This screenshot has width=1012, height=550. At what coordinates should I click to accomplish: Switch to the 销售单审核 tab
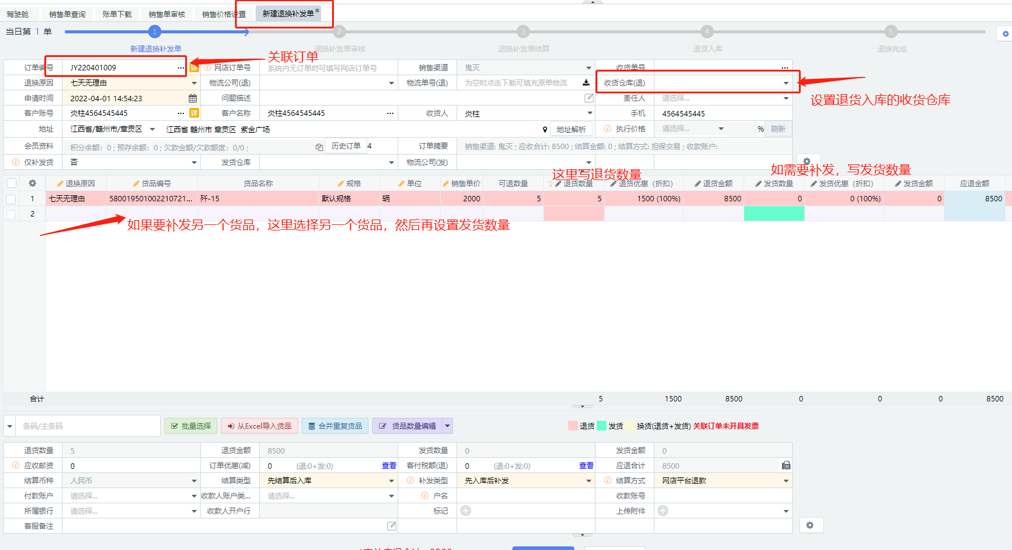(167, 14)
